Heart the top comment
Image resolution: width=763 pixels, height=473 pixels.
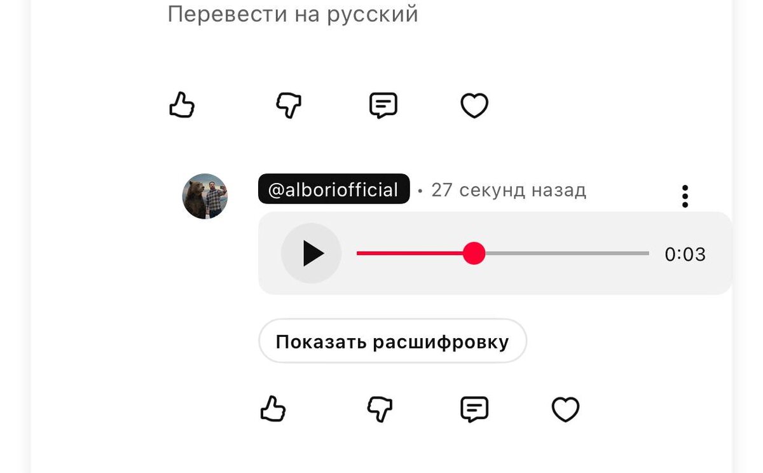click(474, 106)
